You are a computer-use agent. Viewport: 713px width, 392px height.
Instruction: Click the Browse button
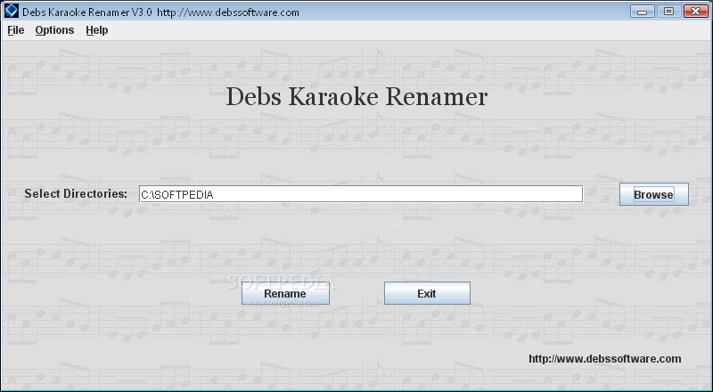pyautogui.click(x=654, y=194)
